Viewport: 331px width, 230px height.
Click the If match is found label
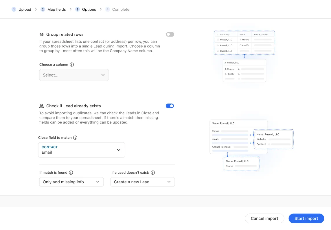(53, 173)
